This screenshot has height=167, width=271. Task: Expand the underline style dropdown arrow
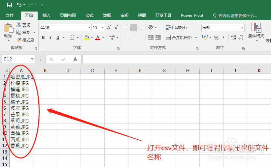[x=63, y=38]
